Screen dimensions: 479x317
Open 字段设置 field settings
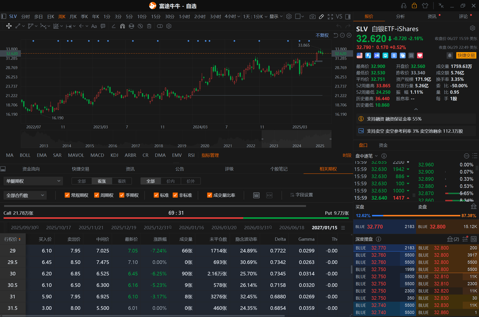(x=301, y=195)
